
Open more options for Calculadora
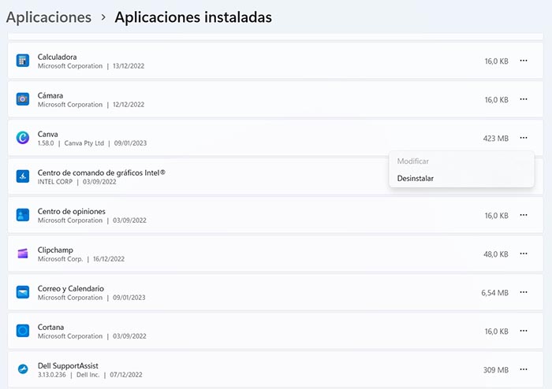coord(524,61)
